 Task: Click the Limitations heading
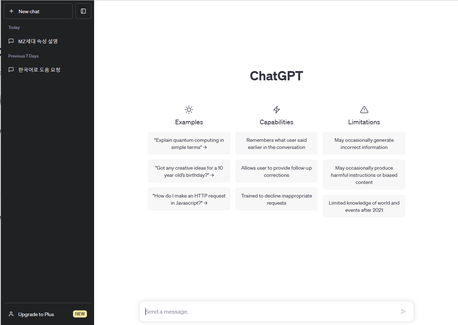pyautogui.click(x=364, y=122)
